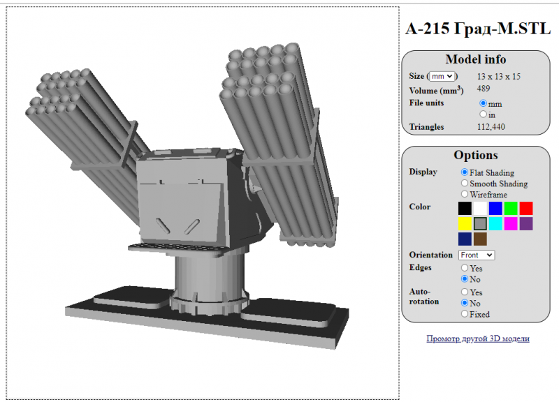Screen dimensions: 559x402
Task: Enable Smooth Shading display mode
Action: pyautogui.click(x=465, y=184)
